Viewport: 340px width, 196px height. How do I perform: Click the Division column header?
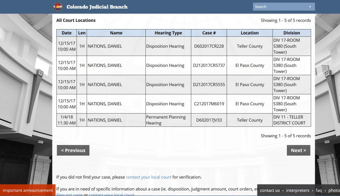coord(292,33)
